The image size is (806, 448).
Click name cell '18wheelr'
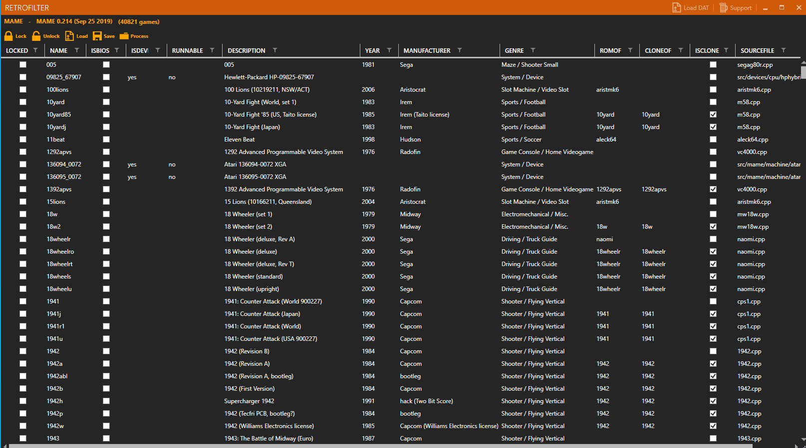(x=58, y=239)
